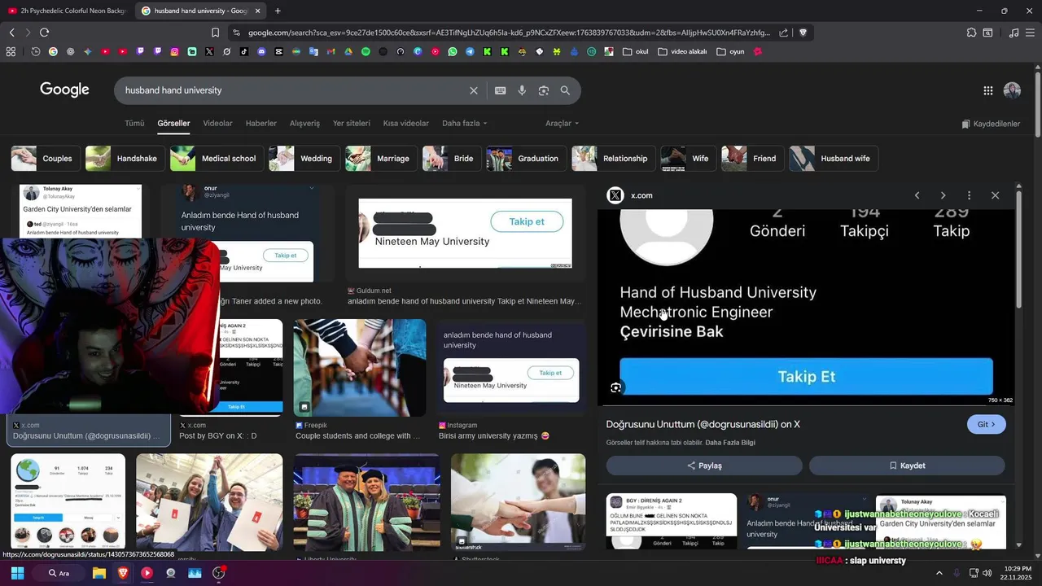This screenshot has width=1042, height=586.
Task: Filter by the Graduation chip
Action: point(526,159)
